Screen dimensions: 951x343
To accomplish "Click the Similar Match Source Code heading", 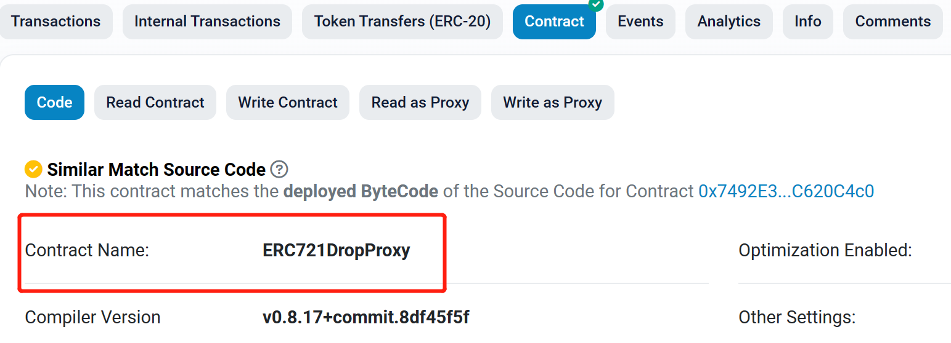I will point(157,169).
